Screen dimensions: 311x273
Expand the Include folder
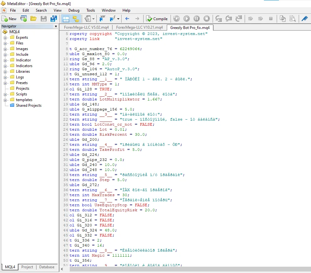click(5, 55)
